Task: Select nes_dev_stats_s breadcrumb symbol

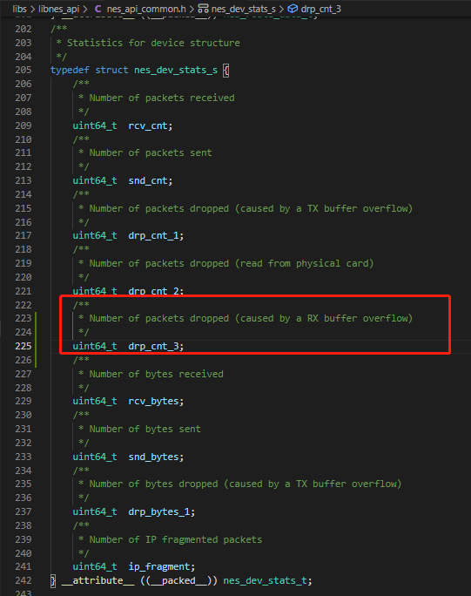Action: coord(243,9)
